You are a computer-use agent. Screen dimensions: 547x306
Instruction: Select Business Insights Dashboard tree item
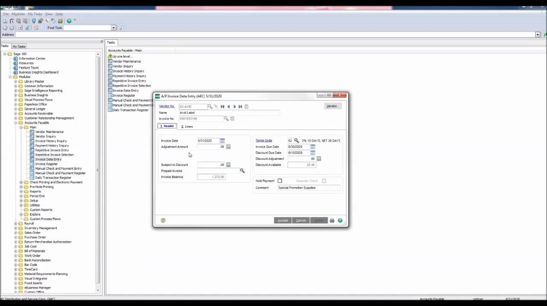pos(38,72)
